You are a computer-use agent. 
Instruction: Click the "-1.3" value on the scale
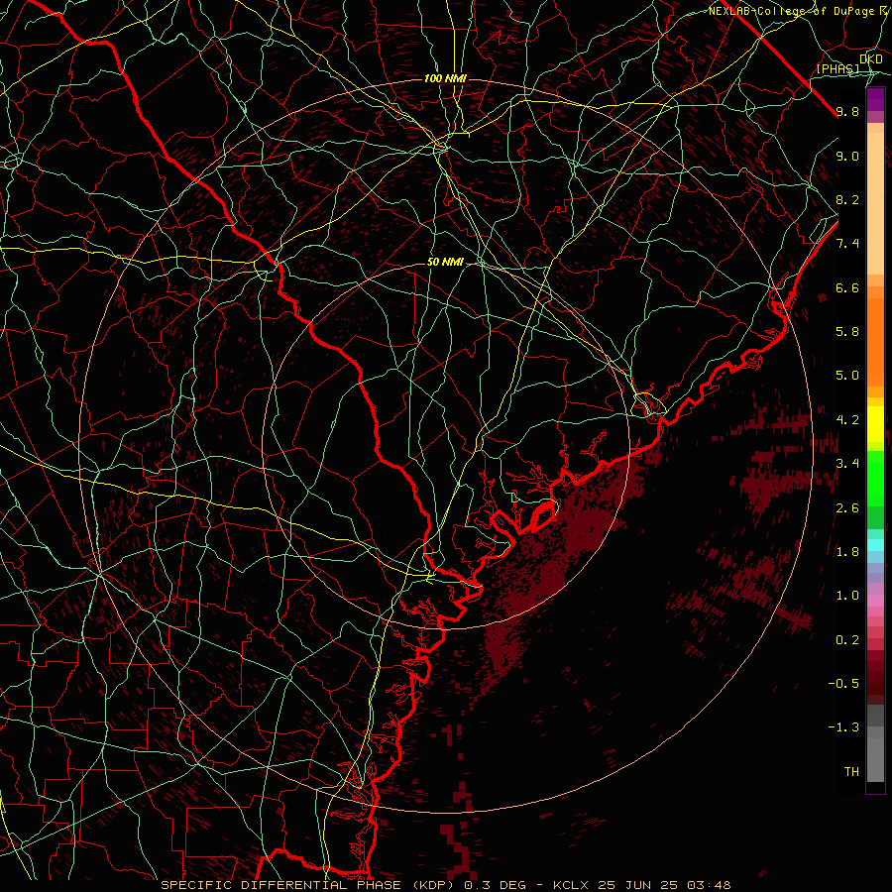click(x=843, y=728)
